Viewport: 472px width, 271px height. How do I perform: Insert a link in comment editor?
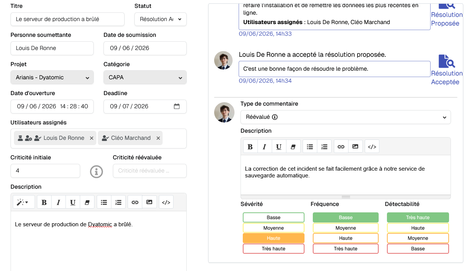341,147
